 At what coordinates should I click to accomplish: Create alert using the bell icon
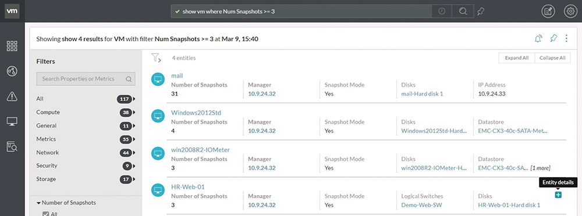pyautogui.click(x=538, y=38)
